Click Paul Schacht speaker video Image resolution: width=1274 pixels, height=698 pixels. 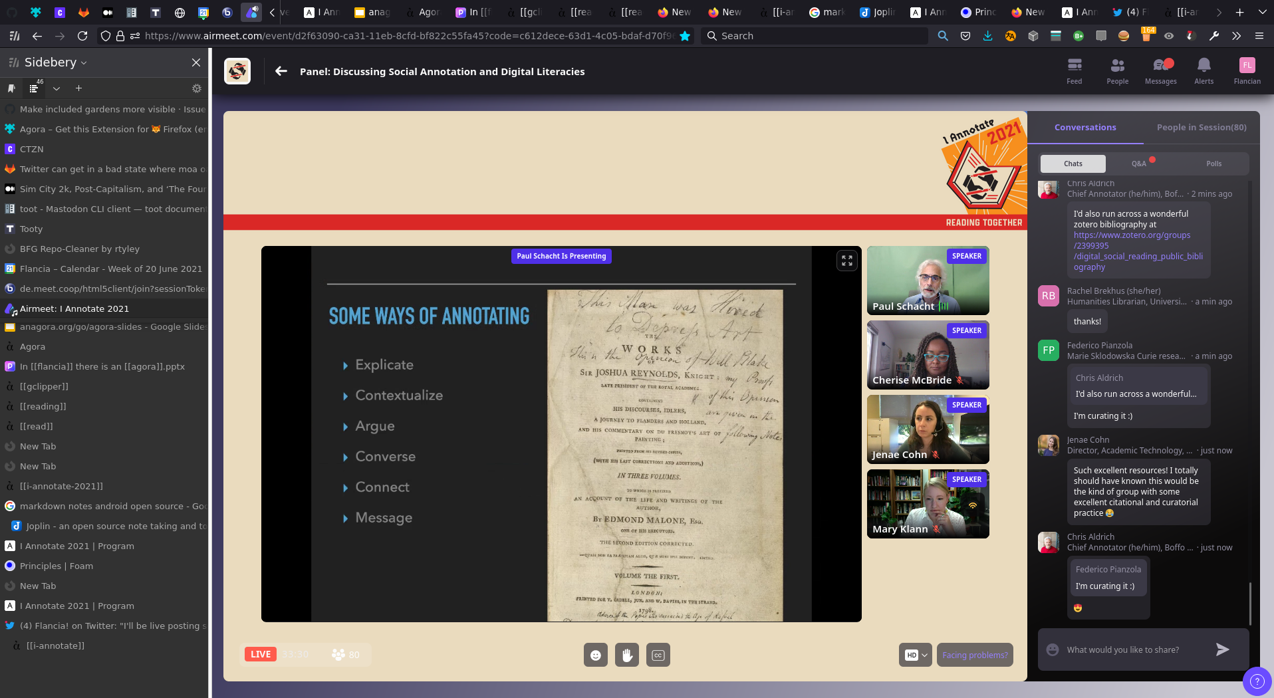pyautogui.click(x=928, y=281)
